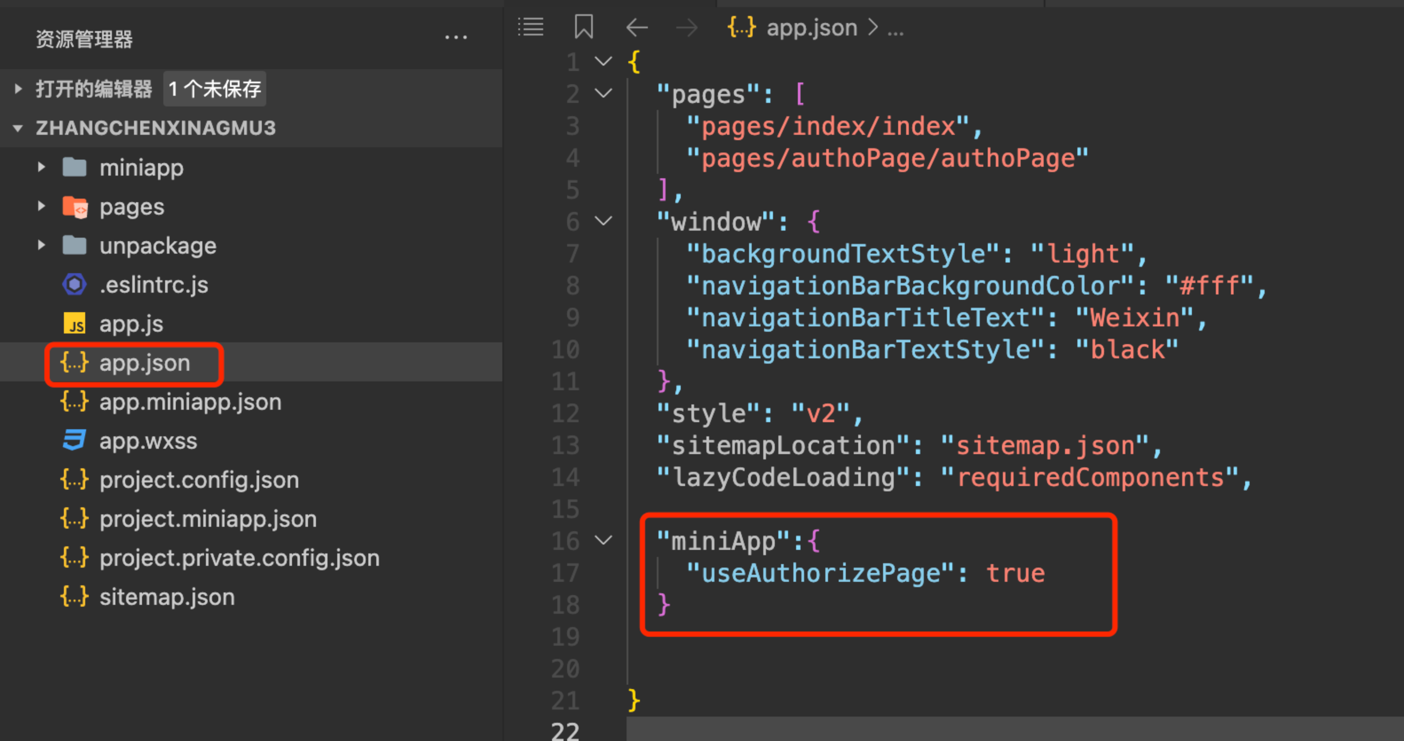
Task: Click app.json in the breadcrumb path
Action: pyautogui.click(x=812, y=28)
